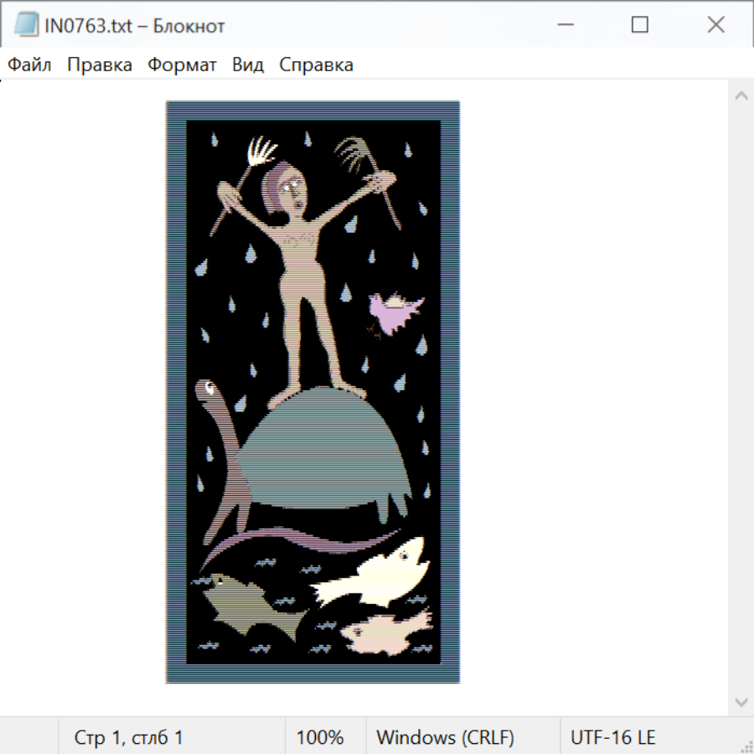Click the scroll up arrow
Image resolution: width=754 pixels, height=754 pixels.
point(741,96)
